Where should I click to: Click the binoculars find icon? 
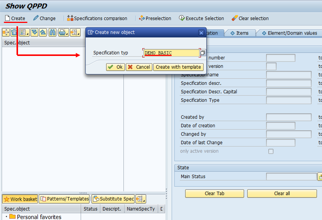[x=53, y=32]
